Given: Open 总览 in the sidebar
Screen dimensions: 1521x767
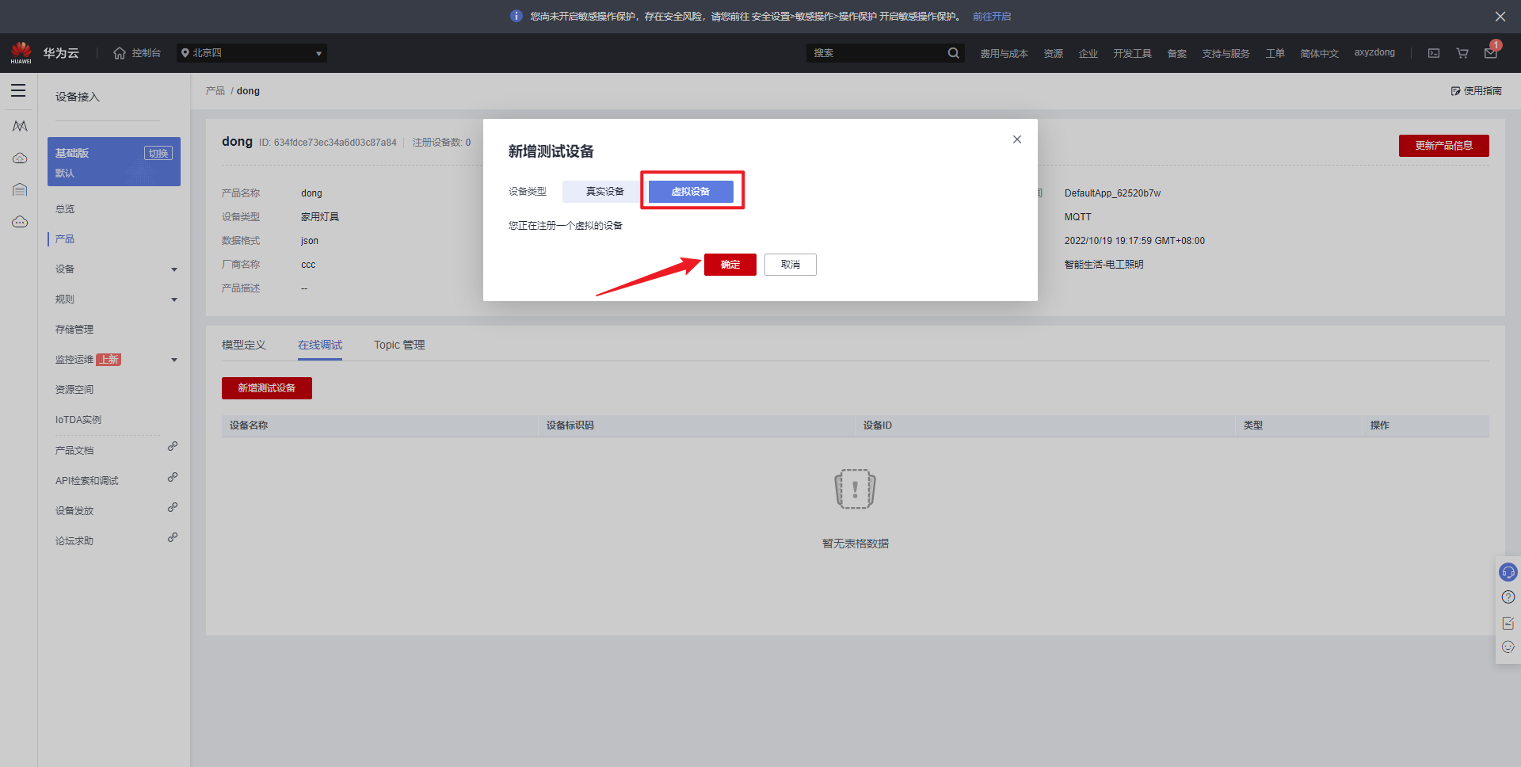Looking at the screenshot, I should [65, 209].
